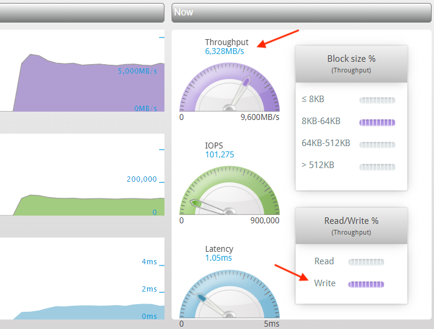
Task: Click the IOPS gauge label
Action: [214, 145]
